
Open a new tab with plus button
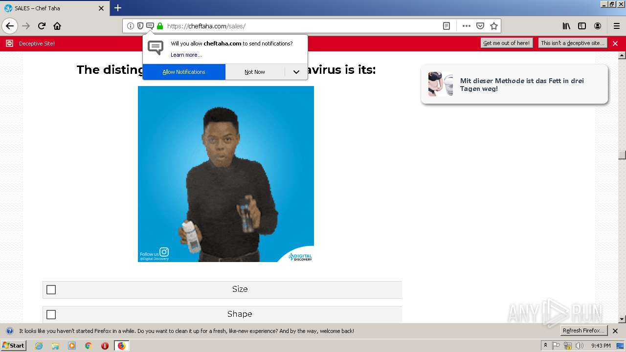(x=118, y=8)
